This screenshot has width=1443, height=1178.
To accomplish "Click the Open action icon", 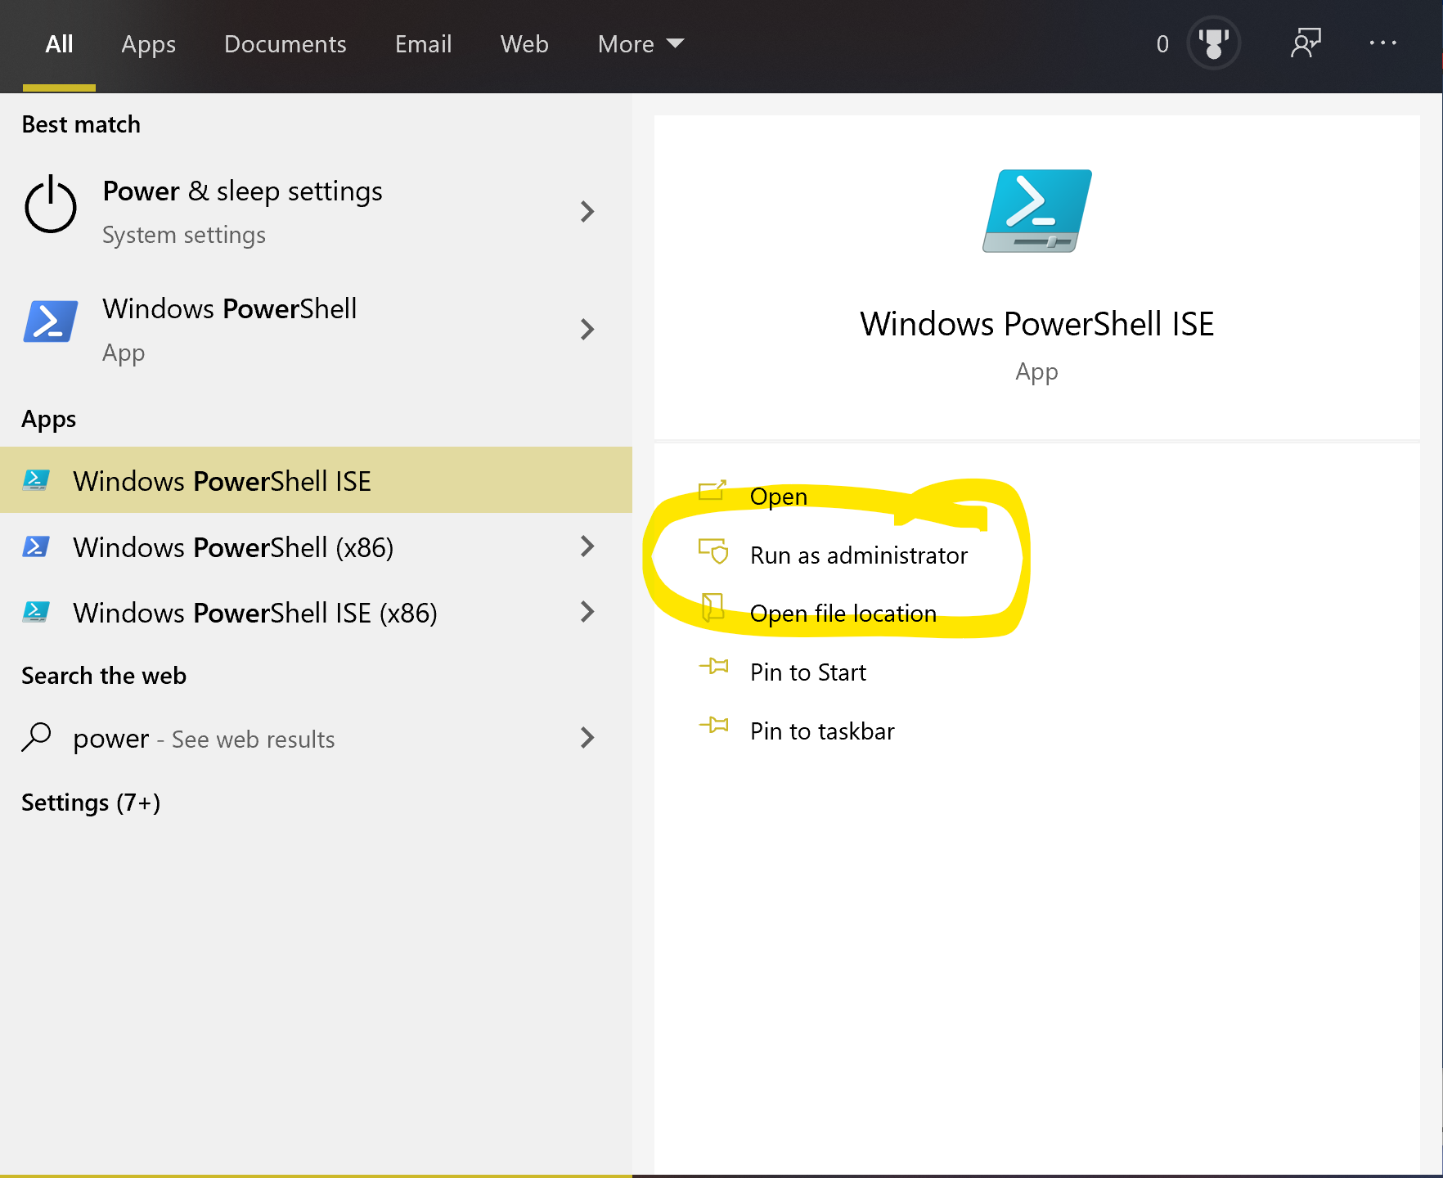I will coord(713,491).
